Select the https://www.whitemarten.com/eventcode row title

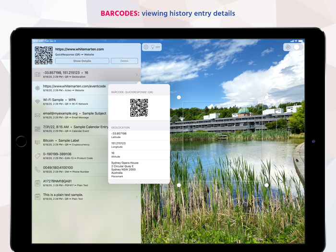pos(74,86)
